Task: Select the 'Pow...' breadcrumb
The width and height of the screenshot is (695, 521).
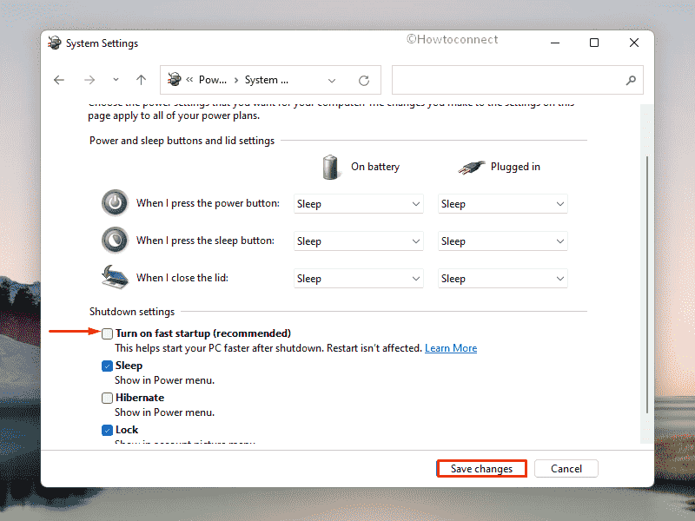Action: point(212,80)
